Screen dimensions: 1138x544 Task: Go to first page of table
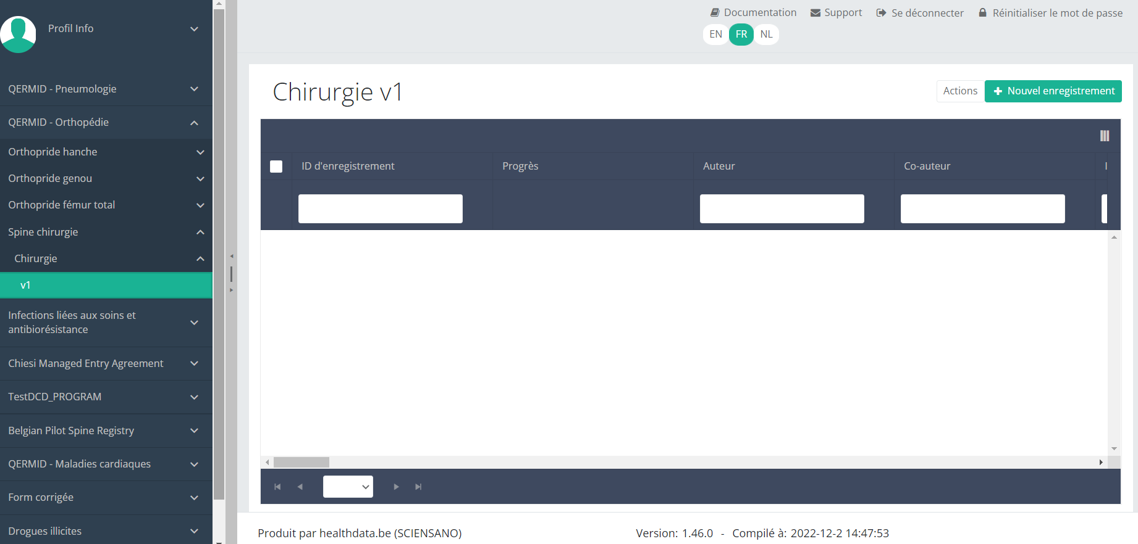coord(277,487)
